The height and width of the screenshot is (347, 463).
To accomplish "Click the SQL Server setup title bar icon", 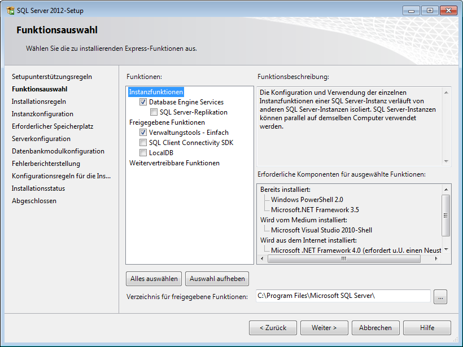I will (10, 10).
